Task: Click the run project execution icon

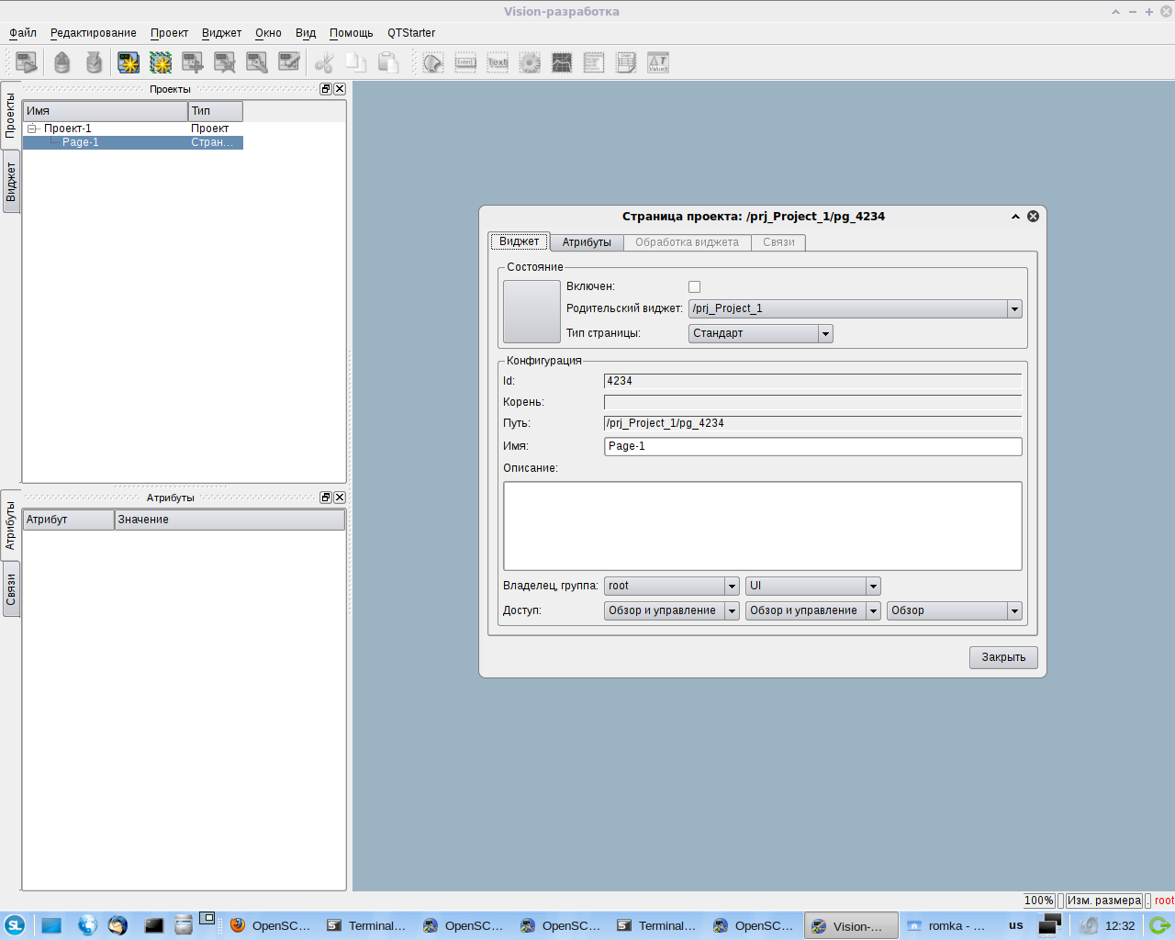Action: click(x=27, y=62)
